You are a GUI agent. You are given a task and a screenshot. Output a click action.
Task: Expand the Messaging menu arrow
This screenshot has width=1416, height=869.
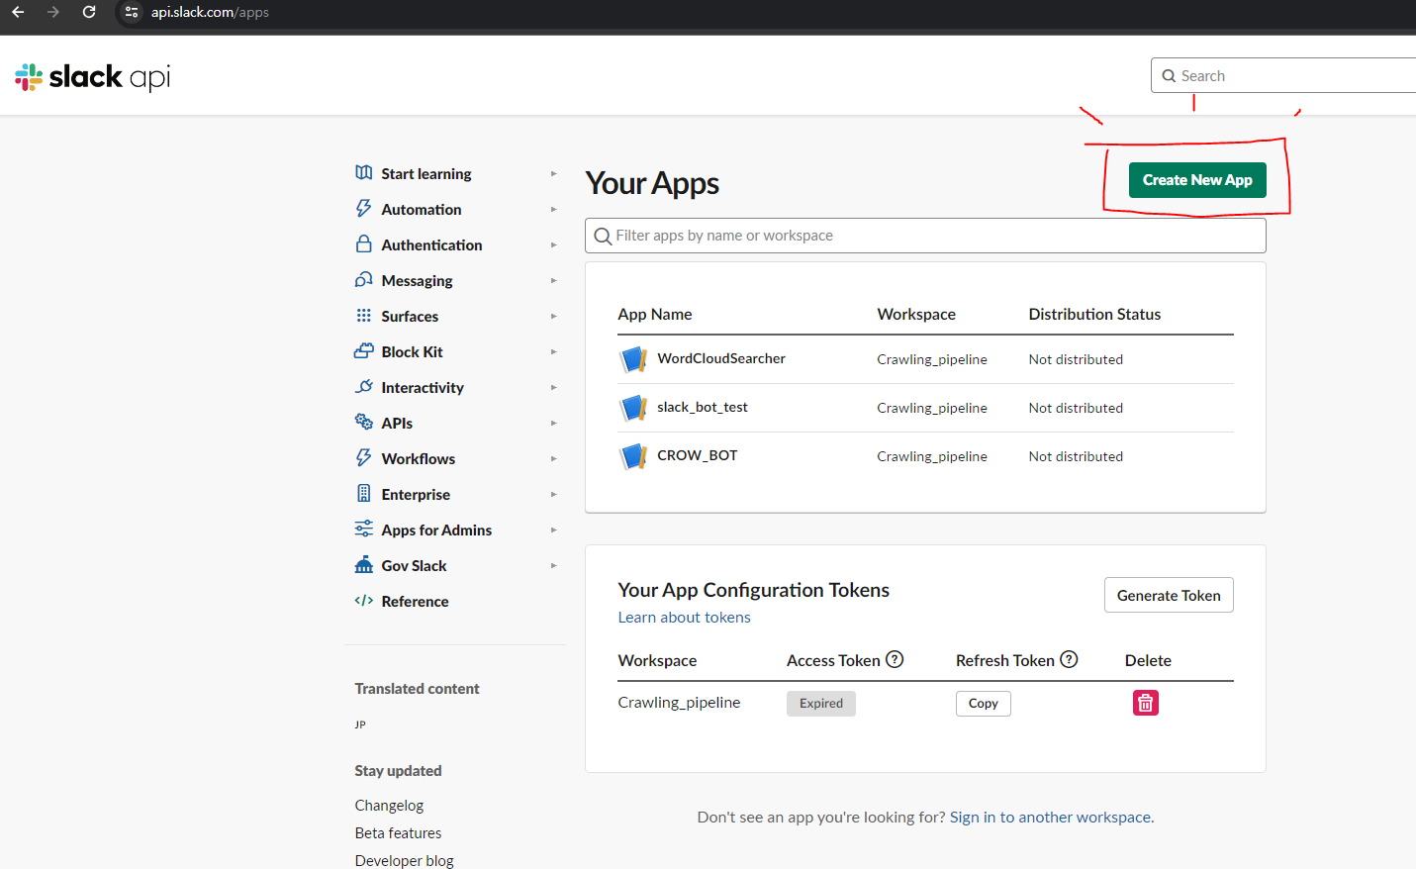553,281
